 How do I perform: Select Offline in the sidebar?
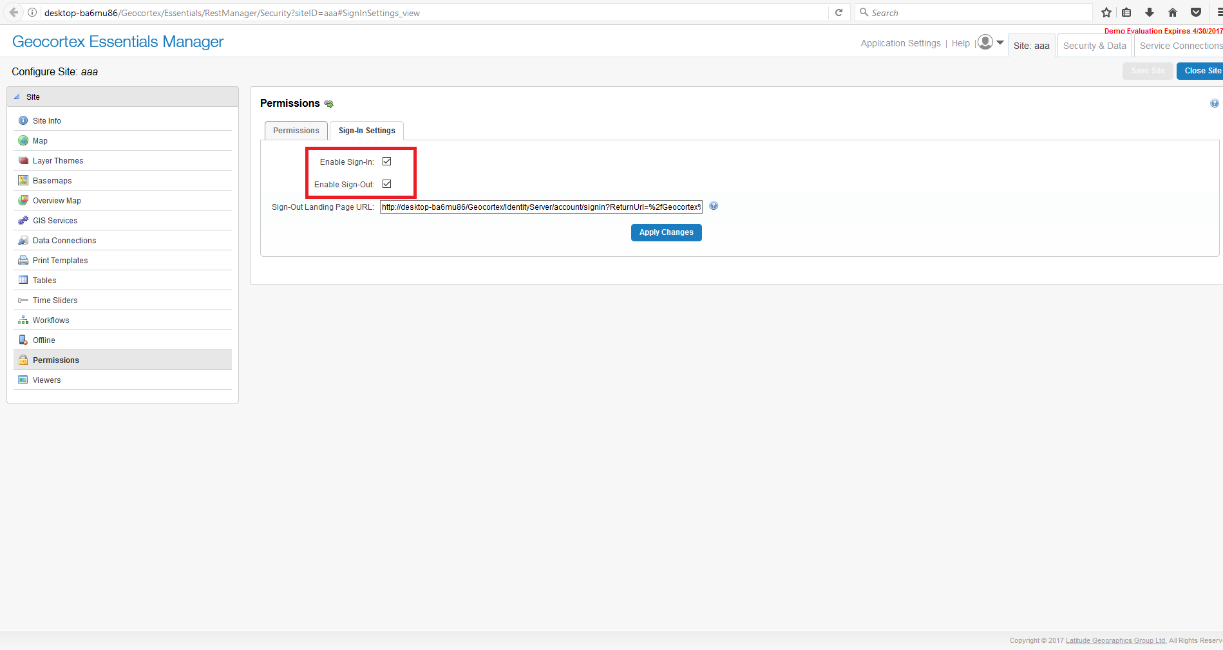tap(122, 340)
